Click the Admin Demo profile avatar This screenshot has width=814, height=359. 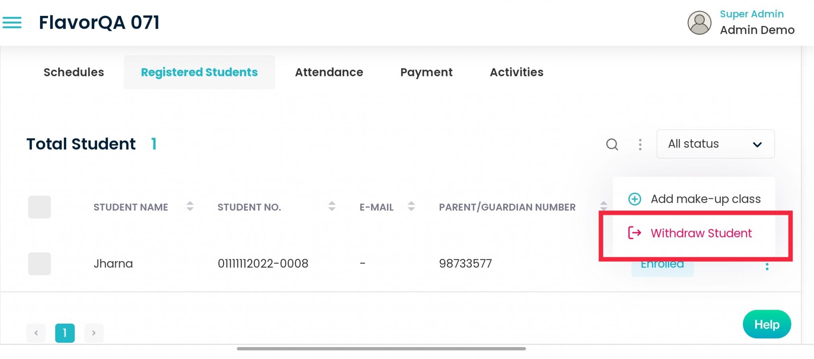click(x=699, y=23)
